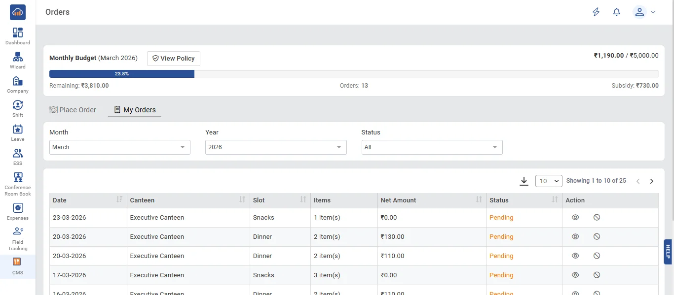Change page size dropdown showing 10
Image resolution: width=674 pixels, height=295 pixels.
[x=549, y=181]
